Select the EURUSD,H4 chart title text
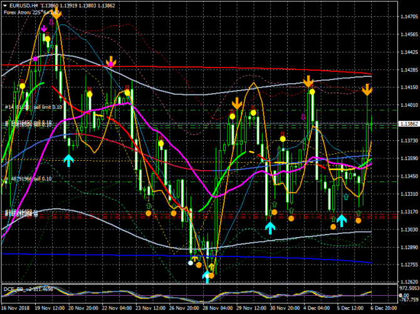Viewport: 420px width, 314px height. pos(23,6)
